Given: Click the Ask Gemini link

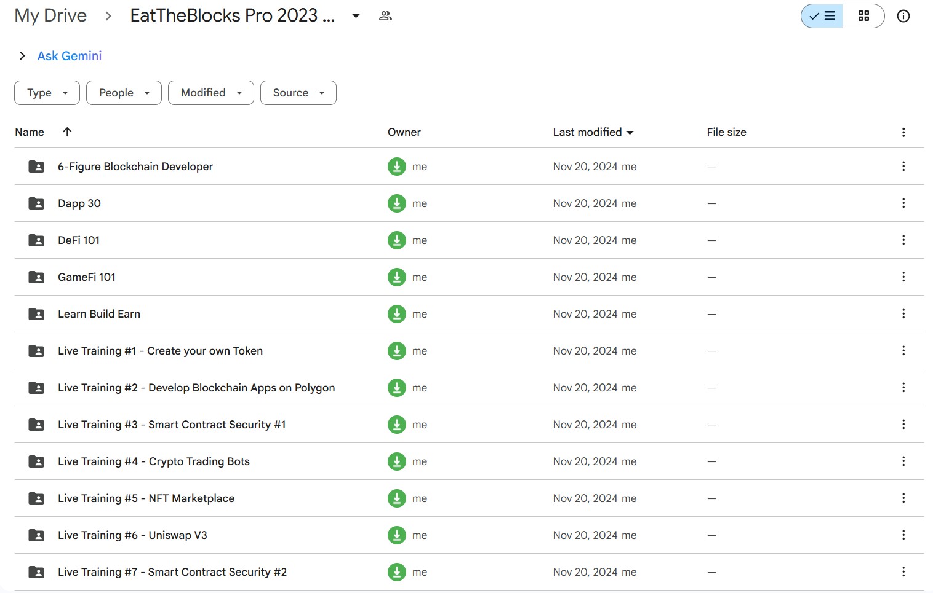Looking at the screenshot, I should 70,56.
